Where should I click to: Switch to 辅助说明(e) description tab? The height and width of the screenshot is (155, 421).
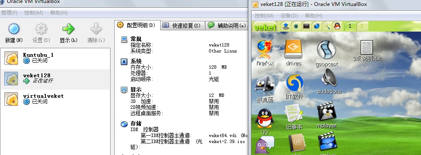tap(227, 26)
